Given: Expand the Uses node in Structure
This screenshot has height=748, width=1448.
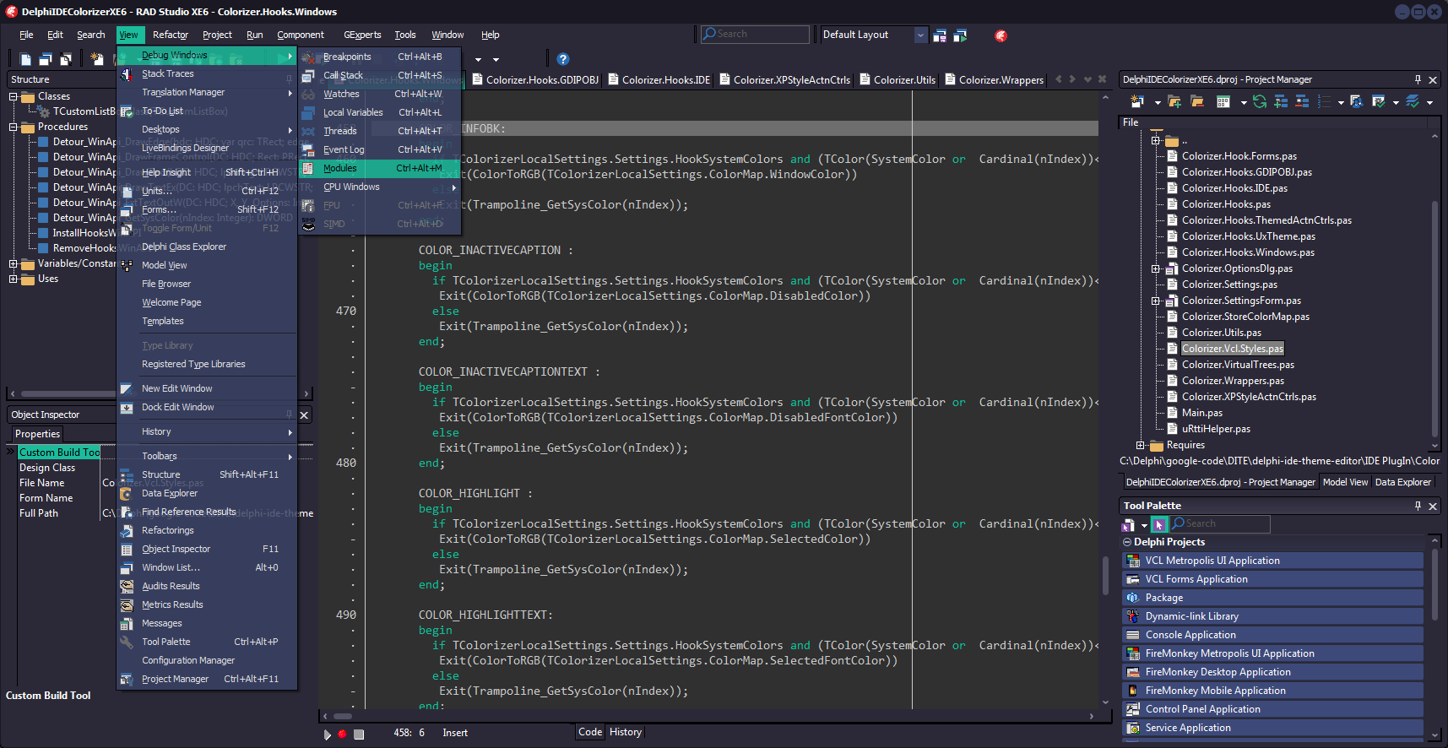Looking at the screenshot, I should (x=14, y=279).
